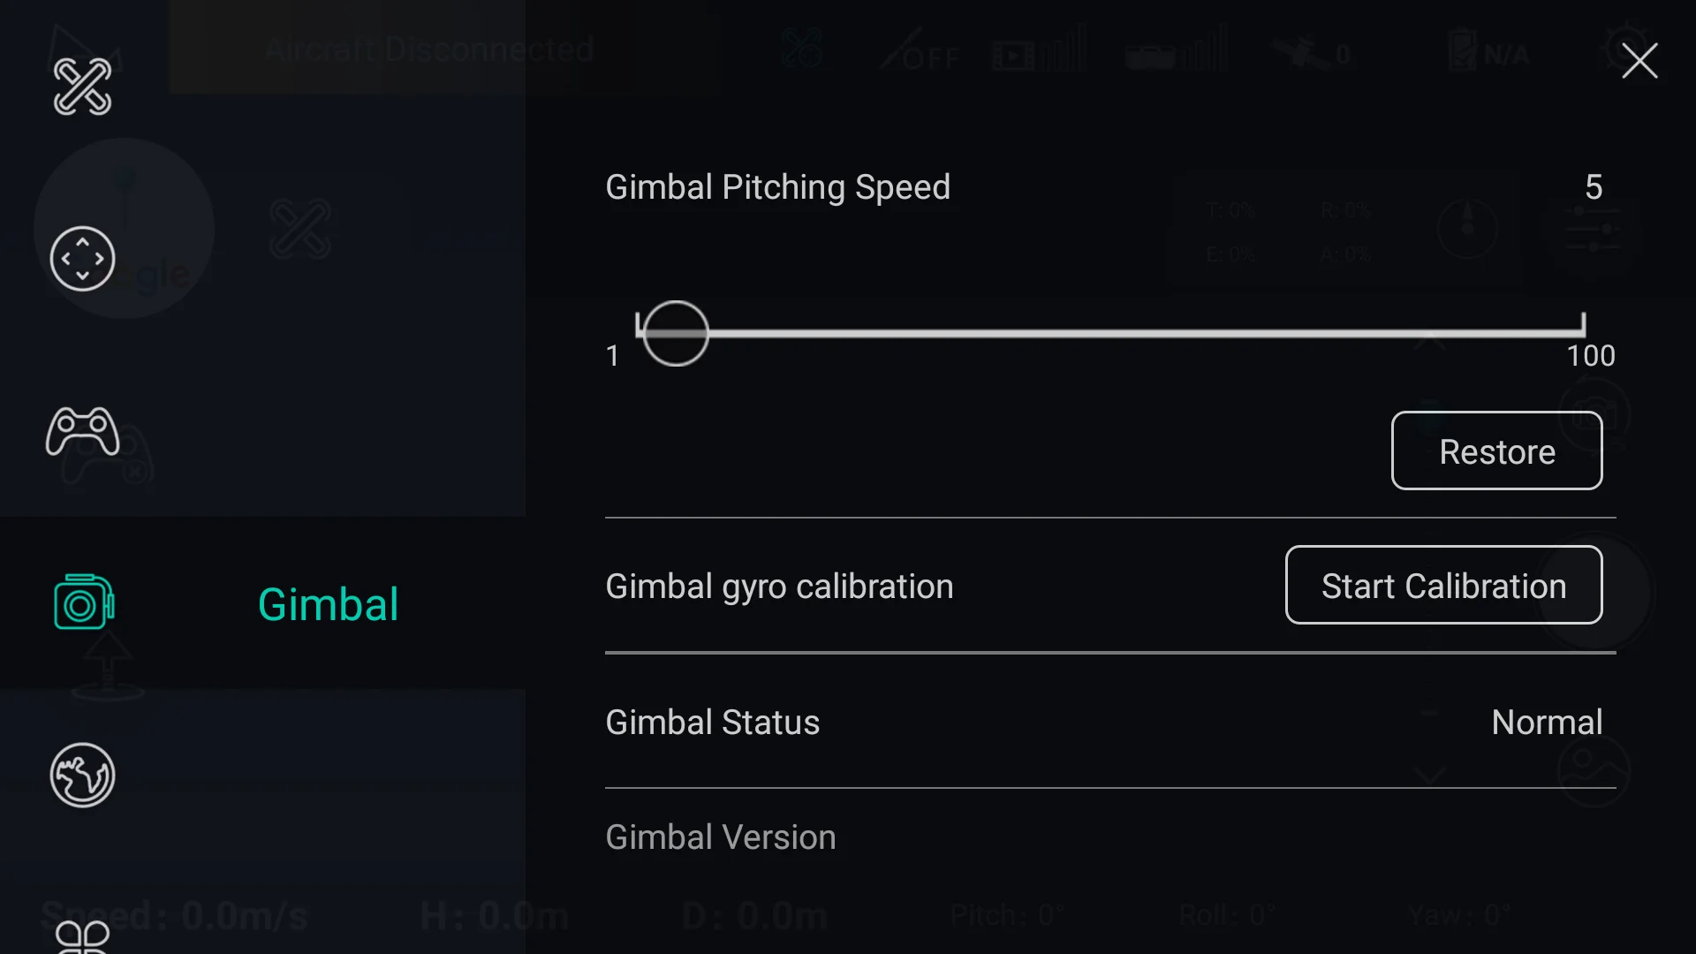Click the Gimbal gyro calibration label
Image resolution: width=1696 pixels, height=954 pixels.
tap(779, 587)
